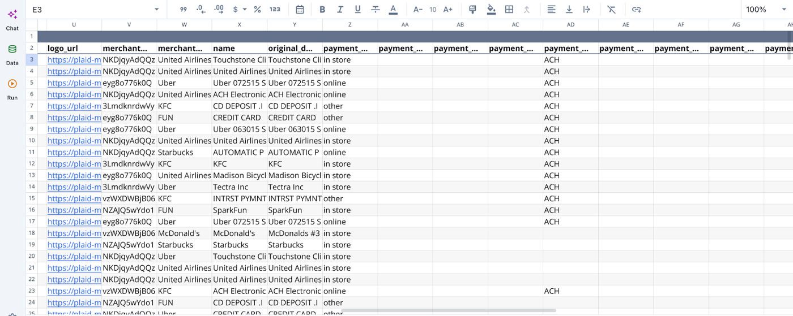Decrease decimal places
Image resolution: width=793 pixels, height=316 pixels.
click(x=201, y=9)
